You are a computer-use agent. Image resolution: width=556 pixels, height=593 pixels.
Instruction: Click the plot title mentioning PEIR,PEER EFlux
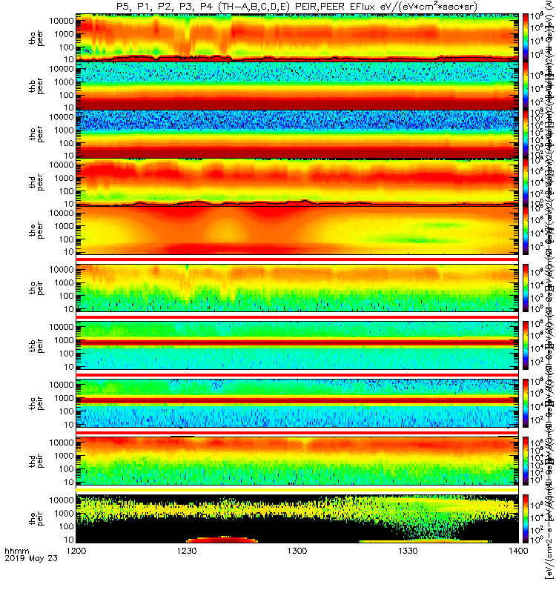tap(297, 7)
